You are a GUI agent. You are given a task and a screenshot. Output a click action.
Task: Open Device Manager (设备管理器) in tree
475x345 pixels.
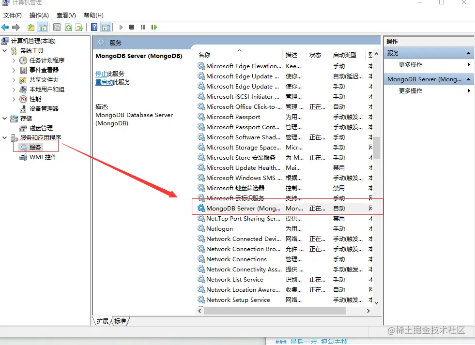(44, 109)
